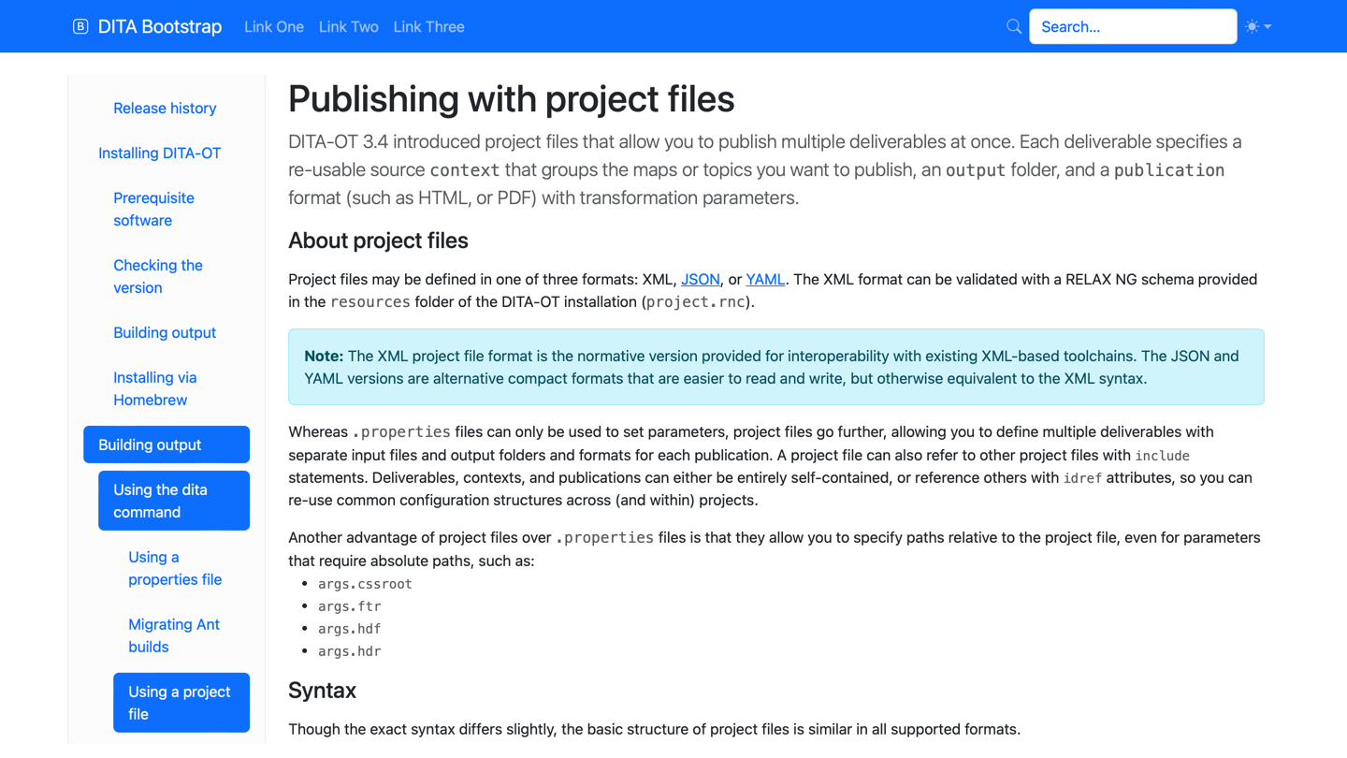
Task: Click the search magnifier icon
Action: pos(1013,26)
